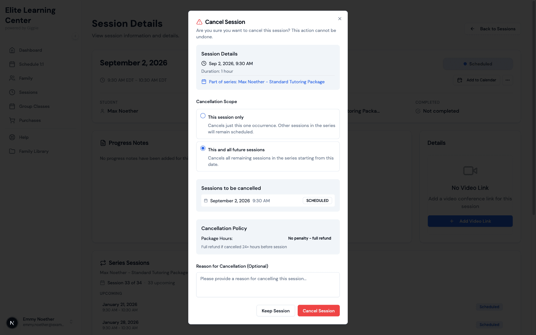Open the Family Library folder
The width and height of the screenshot is (536, 335).
(x=33, y=151)
